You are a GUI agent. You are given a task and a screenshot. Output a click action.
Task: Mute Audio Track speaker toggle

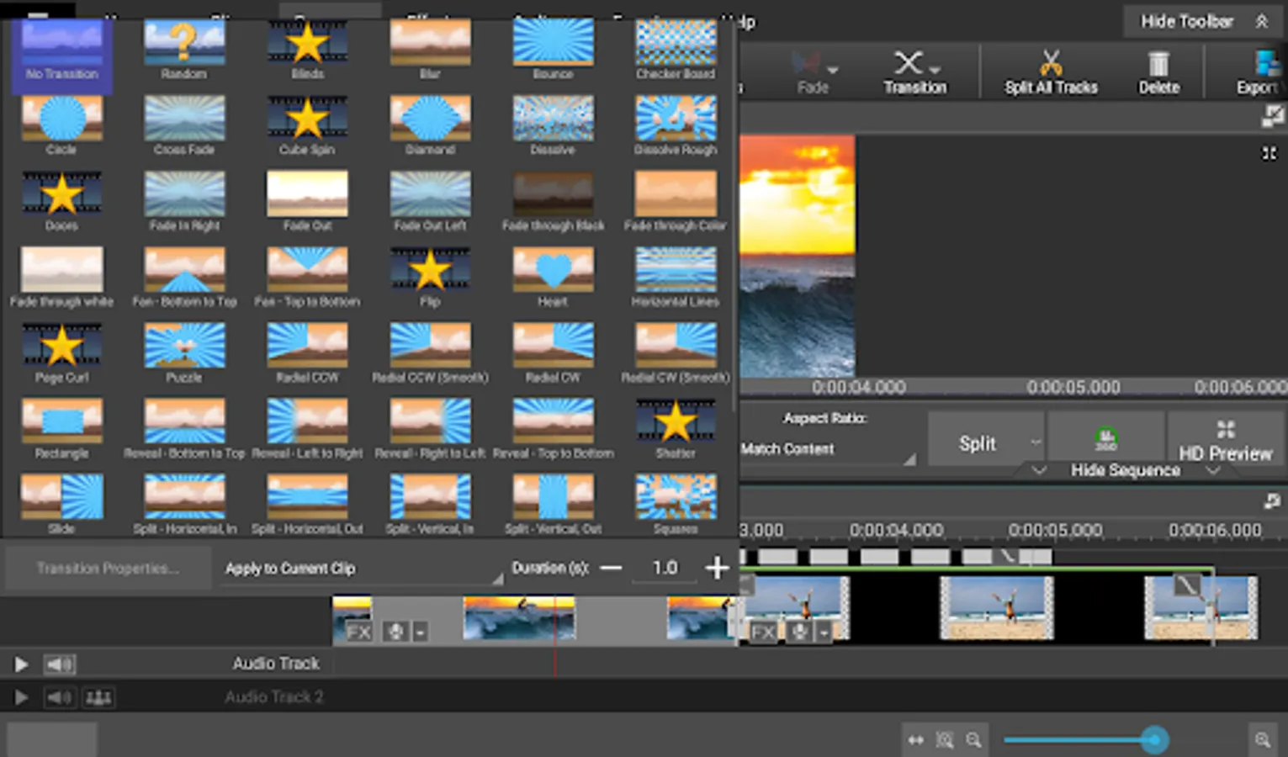click(59, 664)
